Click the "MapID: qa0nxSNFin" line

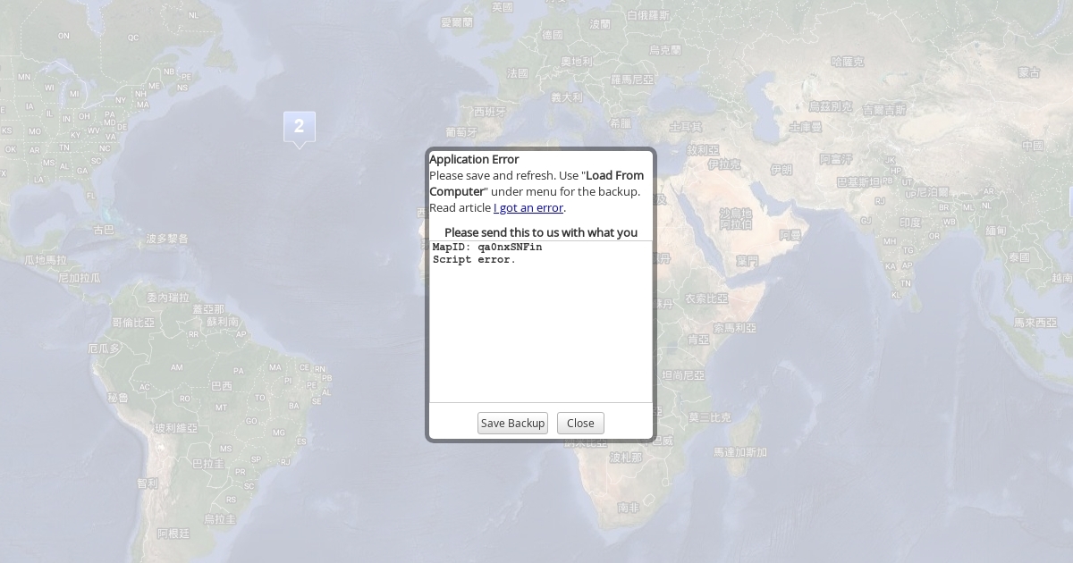(x=487, y=247)
